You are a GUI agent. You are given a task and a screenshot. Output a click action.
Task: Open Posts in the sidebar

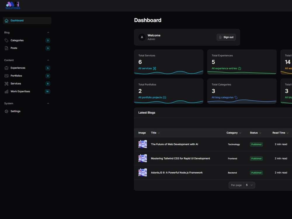(x=27, y=48)
